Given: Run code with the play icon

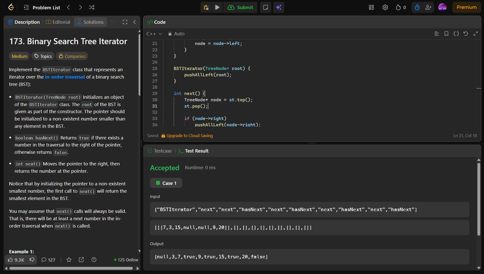Looking at the screenshot, I should [217, 7].
